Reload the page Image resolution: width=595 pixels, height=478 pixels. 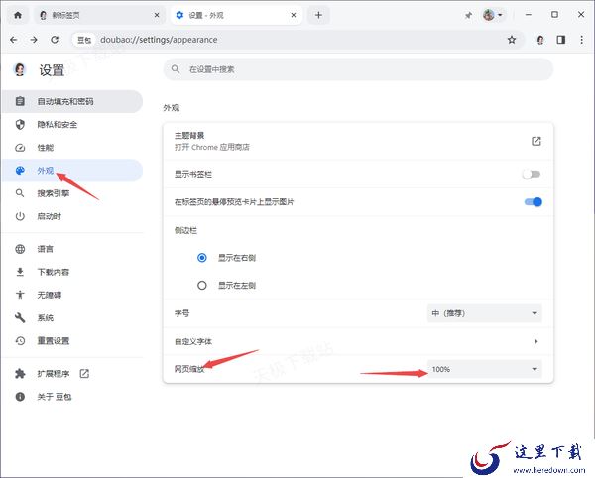point(55,40)
